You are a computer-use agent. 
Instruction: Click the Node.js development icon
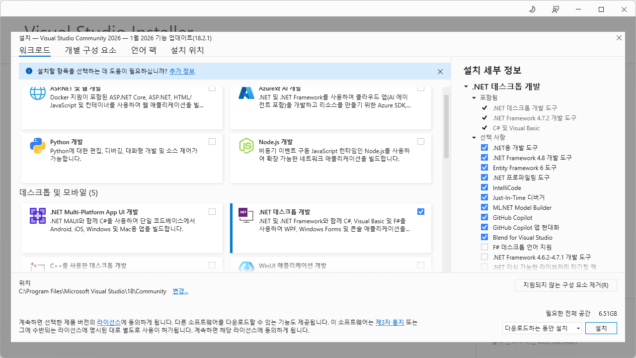(246, 146)
